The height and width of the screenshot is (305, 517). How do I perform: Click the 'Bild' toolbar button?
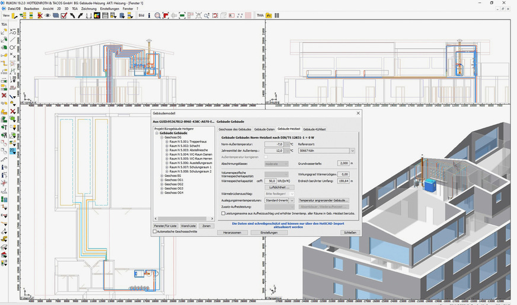141,15
